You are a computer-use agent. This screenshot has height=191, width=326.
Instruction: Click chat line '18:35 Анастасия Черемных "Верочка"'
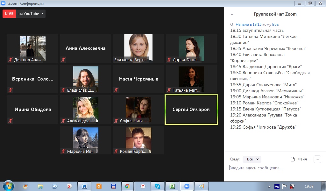click(x=268, y=49)
